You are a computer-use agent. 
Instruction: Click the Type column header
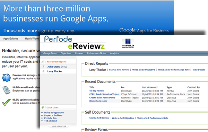tap(170, 87)
